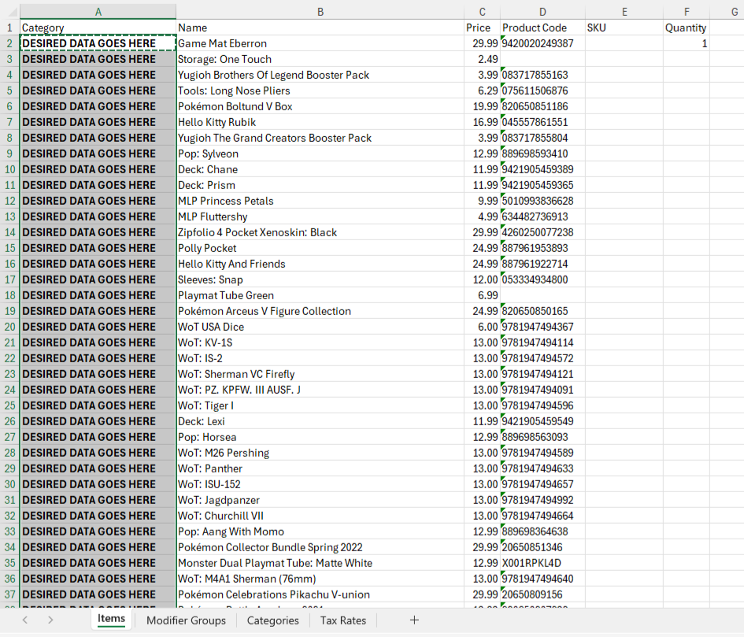The width and height of the screenshot is (744, 637).
Task: Select cell Pop: Horsea
Action: point(320,437)
